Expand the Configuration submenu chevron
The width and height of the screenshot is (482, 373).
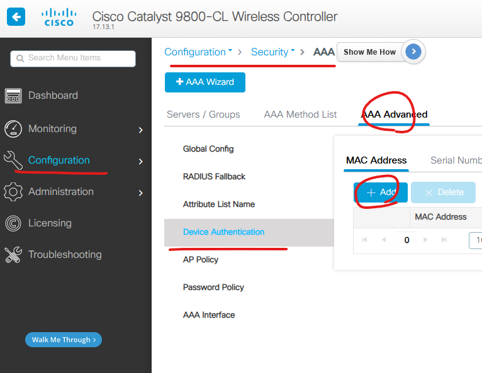click(x=141, y=161)
